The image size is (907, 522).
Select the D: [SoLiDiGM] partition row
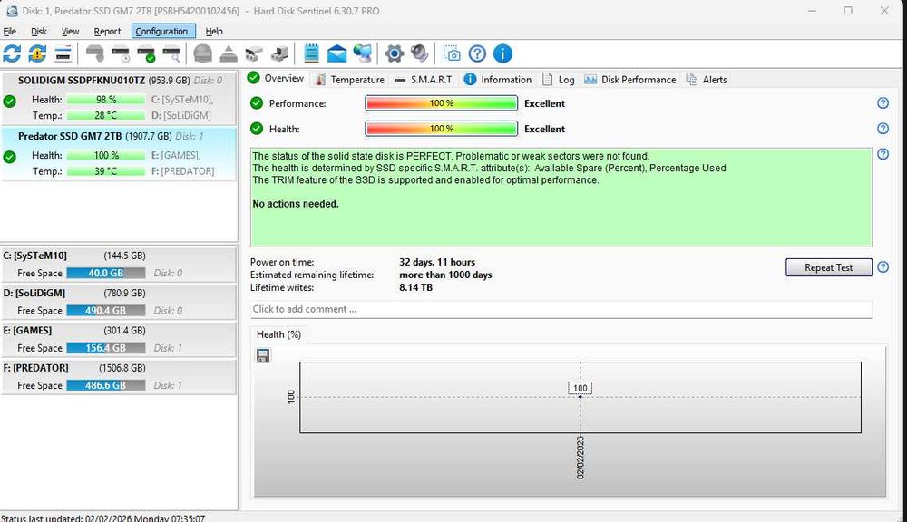point(119,302)
